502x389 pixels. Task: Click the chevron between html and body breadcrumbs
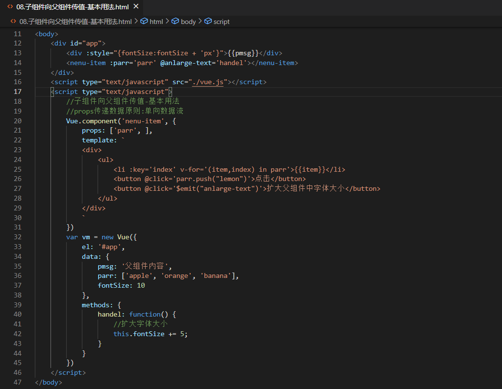pos(167,22)
